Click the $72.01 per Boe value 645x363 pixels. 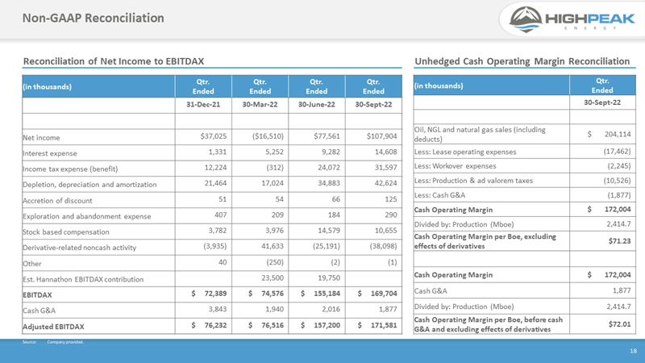tap(619, 324)
